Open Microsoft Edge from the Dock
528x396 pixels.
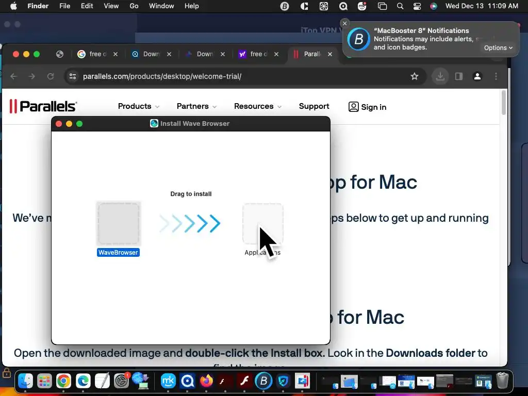(x=83, y=381)
